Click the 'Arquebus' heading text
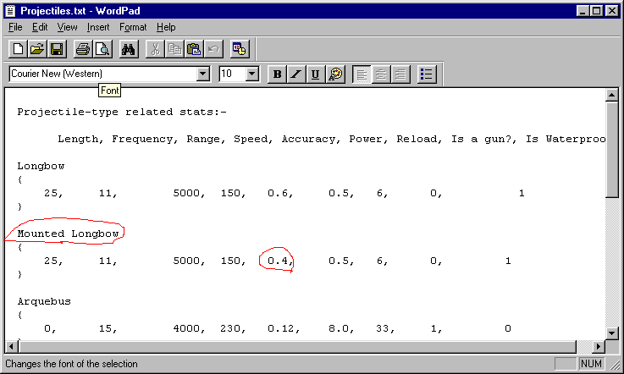 pos(44,301)
